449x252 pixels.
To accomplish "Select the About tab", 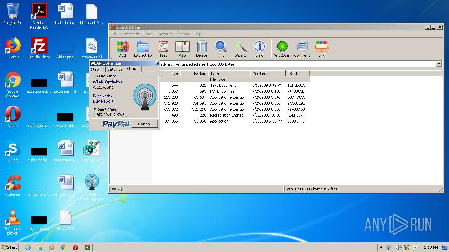I will pos(132,69).
